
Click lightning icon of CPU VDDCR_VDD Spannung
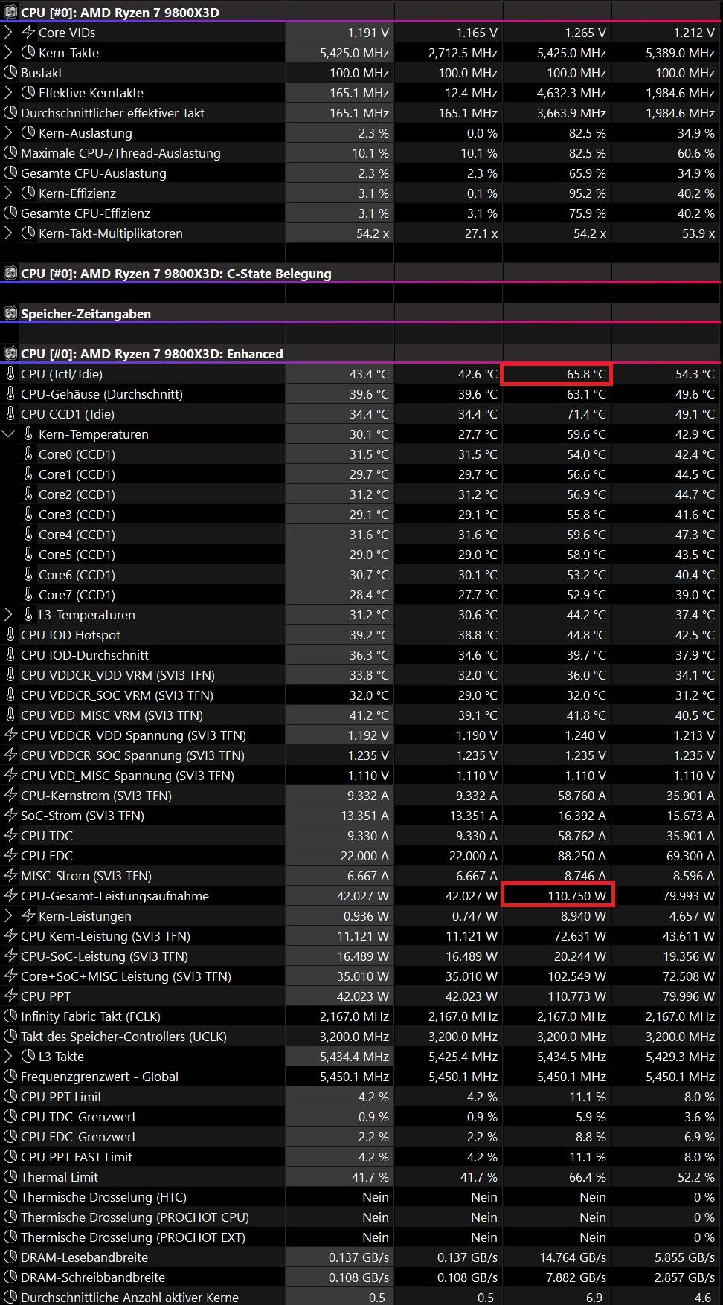point(10,735)
